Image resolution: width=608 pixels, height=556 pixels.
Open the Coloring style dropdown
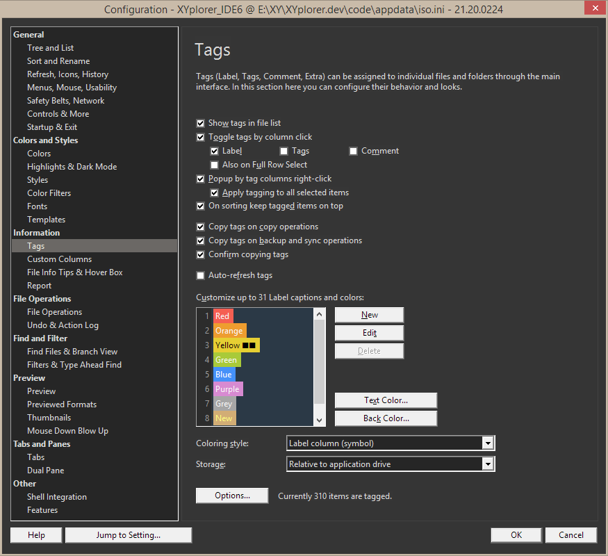391,443
